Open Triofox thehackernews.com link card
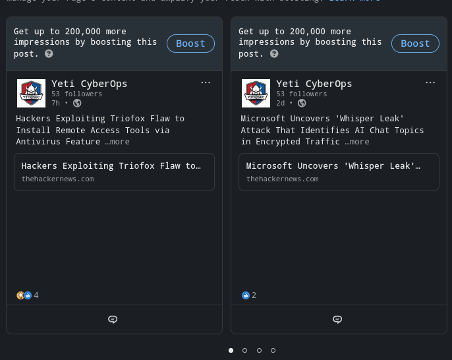The image size is (452, 360). pos(114,172)
